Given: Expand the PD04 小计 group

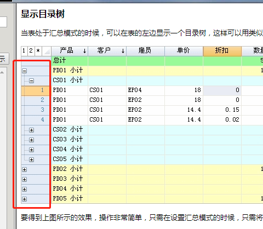Looking at the screenshot, I should (x=24, y=189).
